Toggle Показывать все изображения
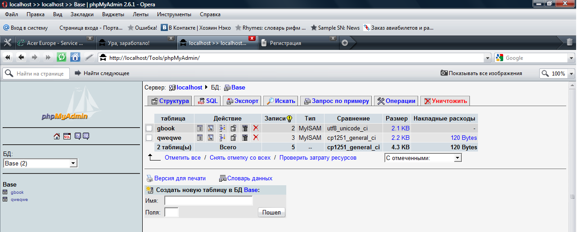The image size is (577, 232). pos(481,73)
